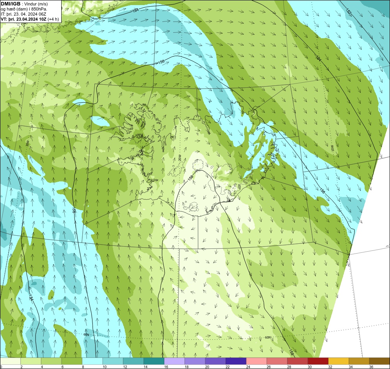This screenshot has width=390, height=369.
Task: Pick the deep indigo swatch between 22 and 24
Action: [236, 361]
